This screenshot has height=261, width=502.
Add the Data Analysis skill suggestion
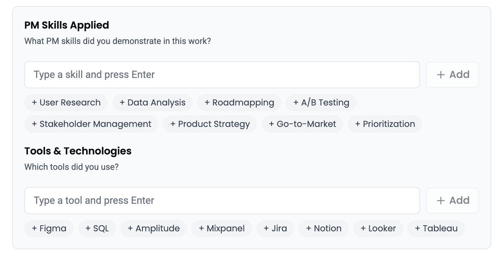click(152, 103)
